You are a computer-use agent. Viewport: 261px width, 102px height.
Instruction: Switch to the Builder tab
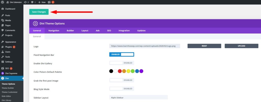tap(70, 31)
